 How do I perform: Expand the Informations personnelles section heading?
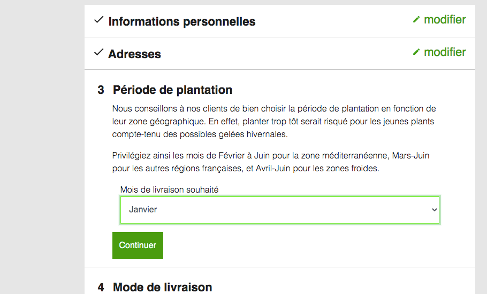point(181,22)
